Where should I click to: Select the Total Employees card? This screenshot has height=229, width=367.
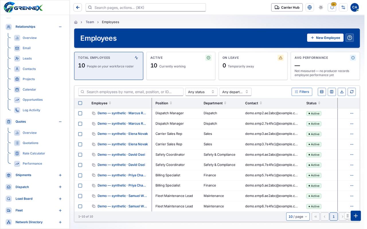(109, 66)
